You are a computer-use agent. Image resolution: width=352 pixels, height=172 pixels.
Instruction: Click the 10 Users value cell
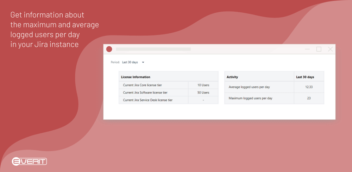[203, 85]
